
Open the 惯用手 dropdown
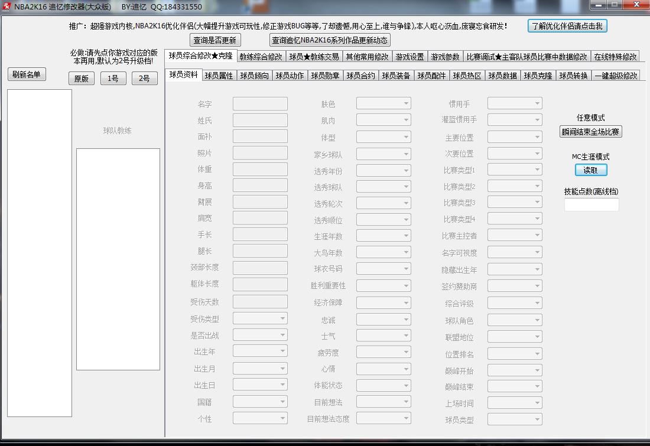[x=515, y=103]
